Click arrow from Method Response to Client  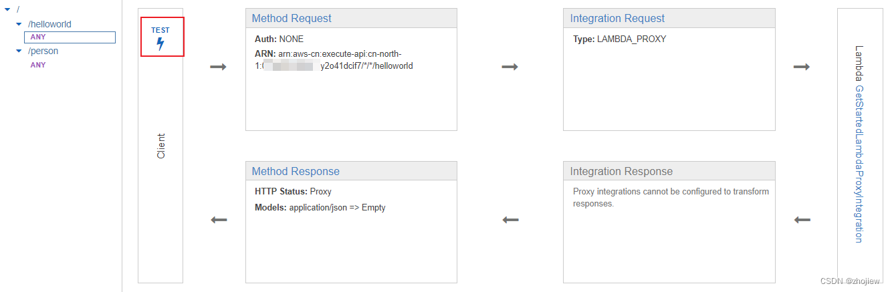coord(219,220)
